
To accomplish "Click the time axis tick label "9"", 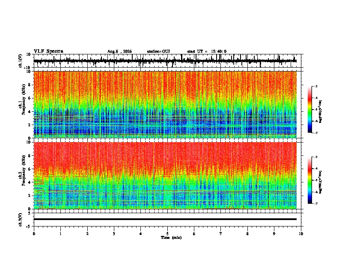I will pyautogui.click(x=274, y=234).
